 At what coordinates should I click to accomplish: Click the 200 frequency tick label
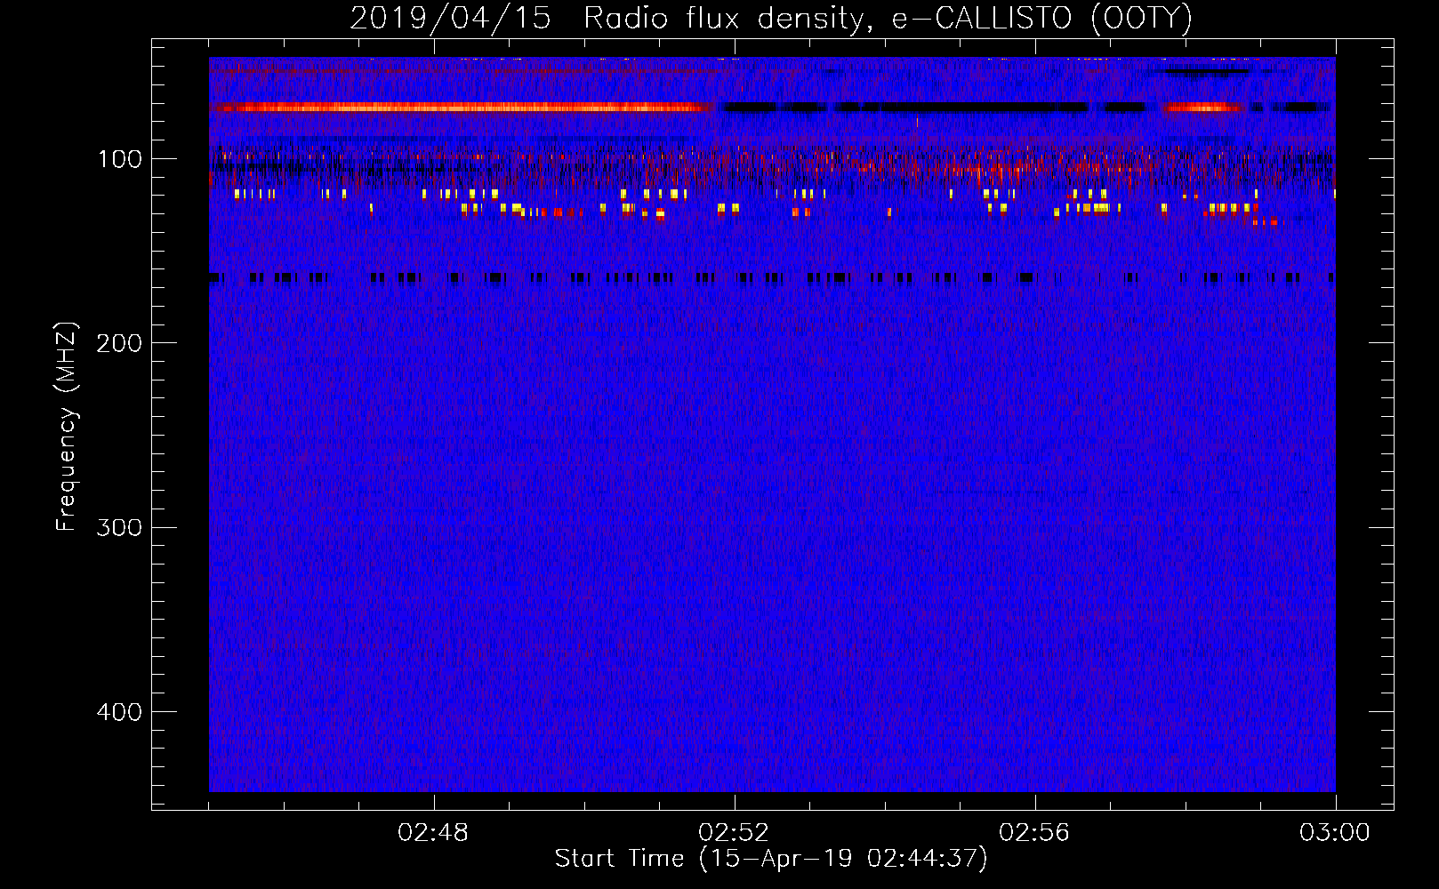click(x=119, y=343)
